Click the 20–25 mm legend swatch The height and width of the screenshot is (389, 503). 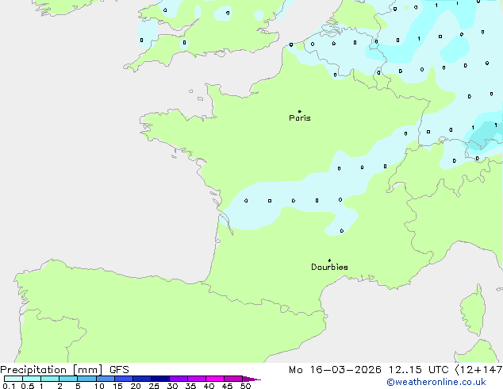[x=141, y=379]
